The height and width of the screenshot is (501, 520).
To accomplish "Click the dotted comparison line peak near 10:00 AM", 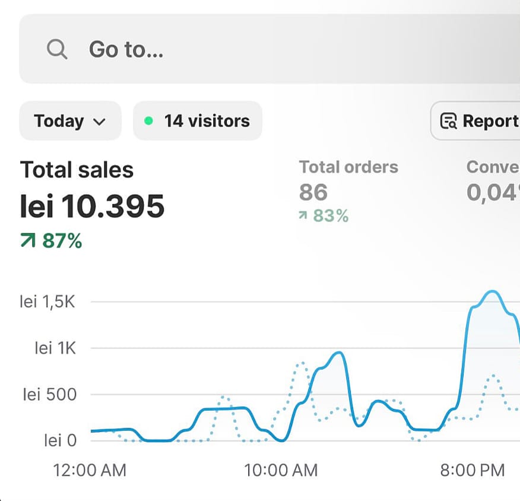I will coord(301,363).
